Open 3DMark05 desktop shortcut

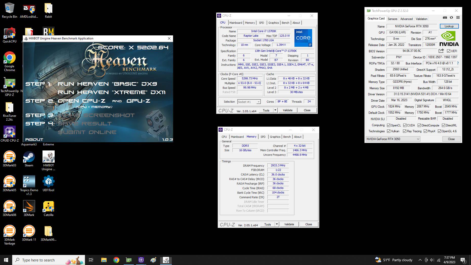click(10, 184)
